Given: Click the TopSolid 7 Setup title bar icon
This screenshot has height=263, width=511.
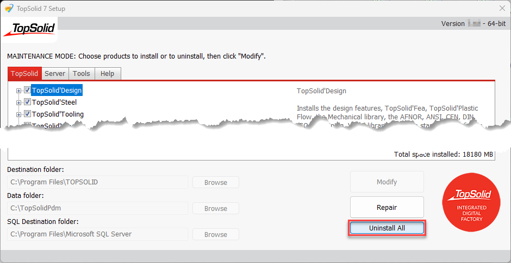Looking at the screenshot, I should (9, 9).
